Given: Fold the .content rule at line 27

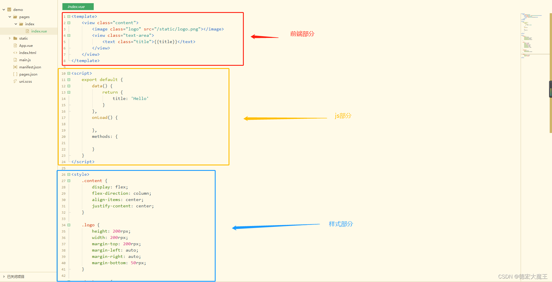Looking at the screenshot, I should tap(69, 181).
